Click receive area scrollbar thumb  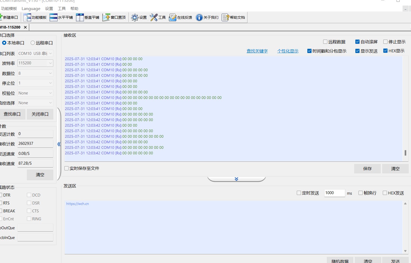pos(405,153)
